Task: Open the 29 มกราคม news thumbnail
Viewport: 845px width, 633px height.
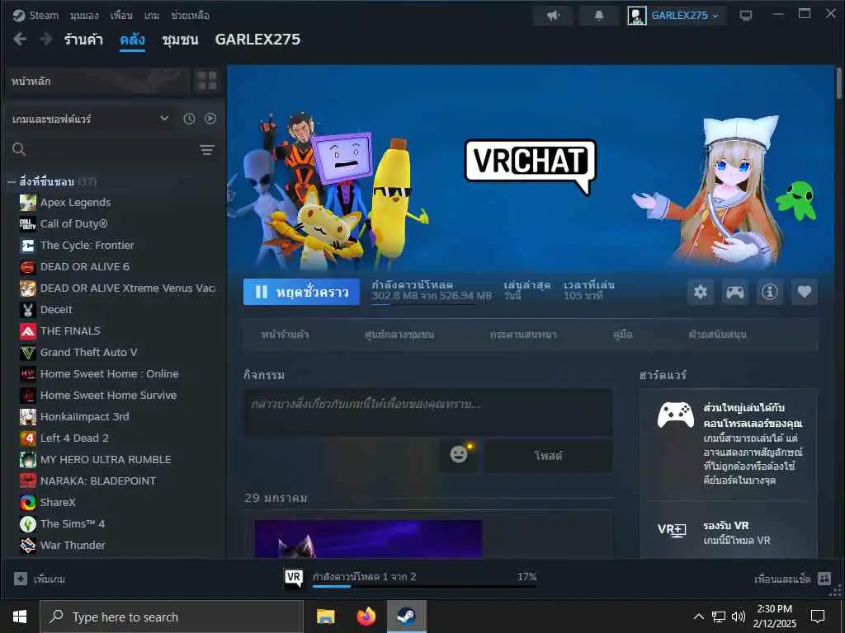Action: point(369,538)
